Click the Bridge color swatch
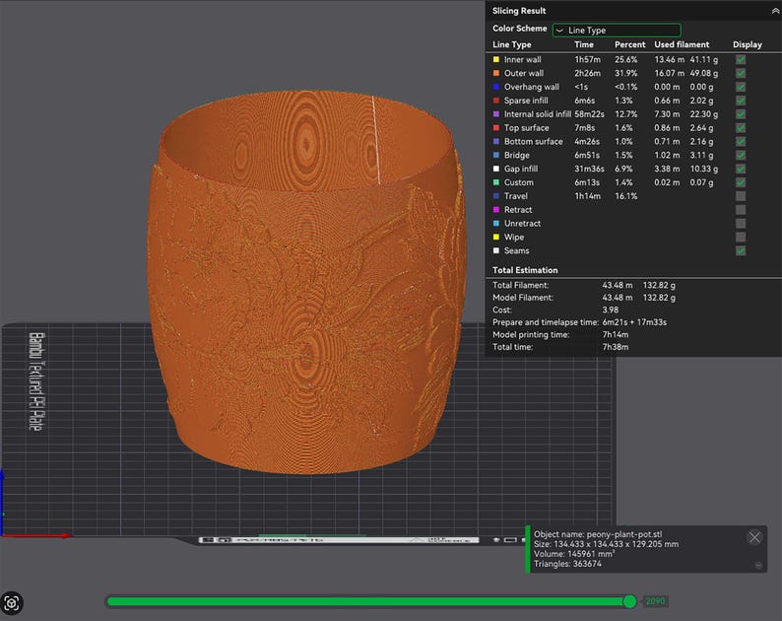 [496, 156]
